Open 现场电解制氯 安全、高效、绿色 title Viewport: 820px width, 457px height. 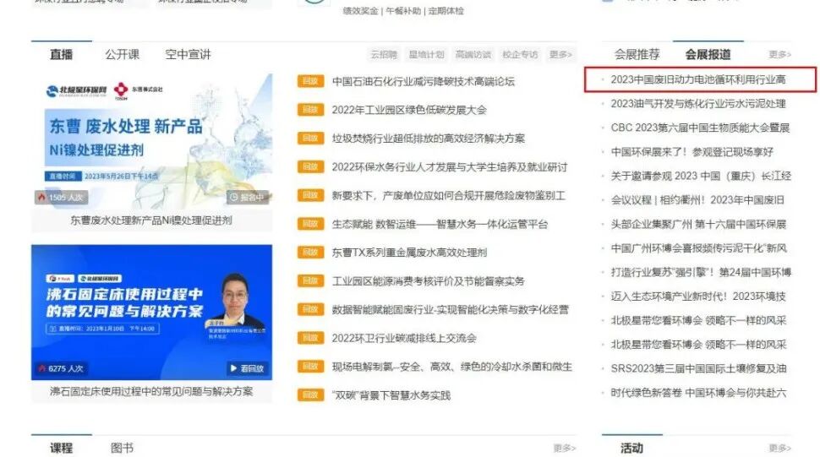click(451, 367)
